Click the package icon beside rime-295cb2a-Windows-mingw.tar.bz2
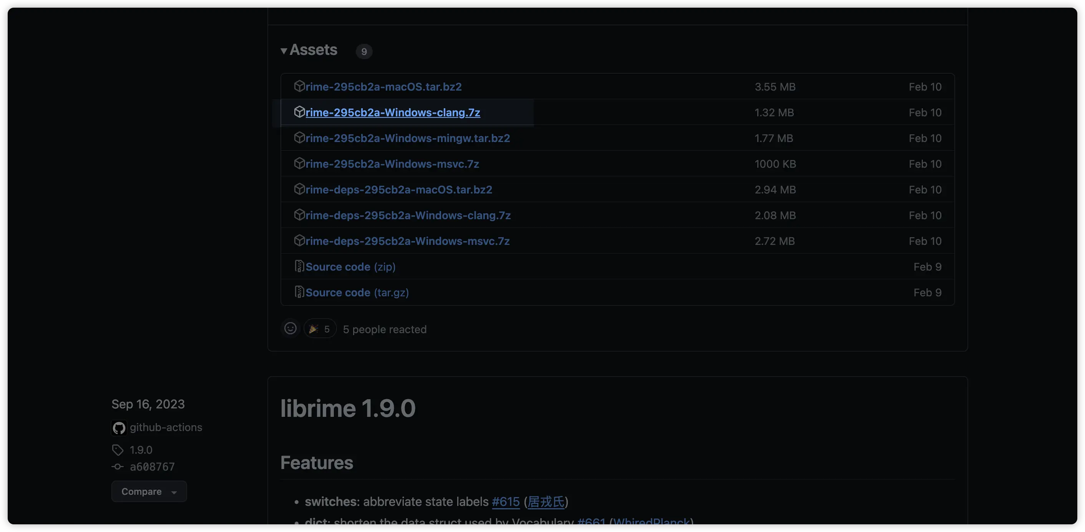Image resolution: width=1085 pixels, height=532 pixels. coord(299,138)
